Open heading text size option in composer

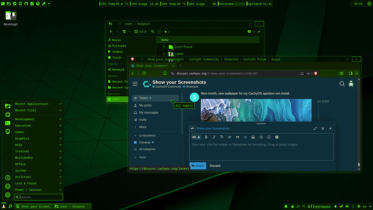[x=222, y=137]
